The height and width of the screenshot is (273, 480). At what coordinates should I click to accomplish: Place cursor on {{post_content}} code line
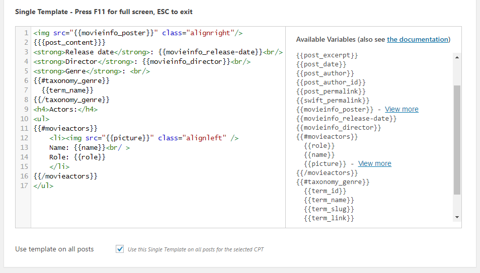[69, 42]
